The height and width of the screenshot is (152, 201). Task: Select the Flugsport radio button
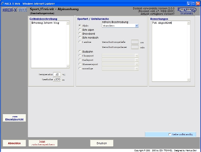coord(80,55)
